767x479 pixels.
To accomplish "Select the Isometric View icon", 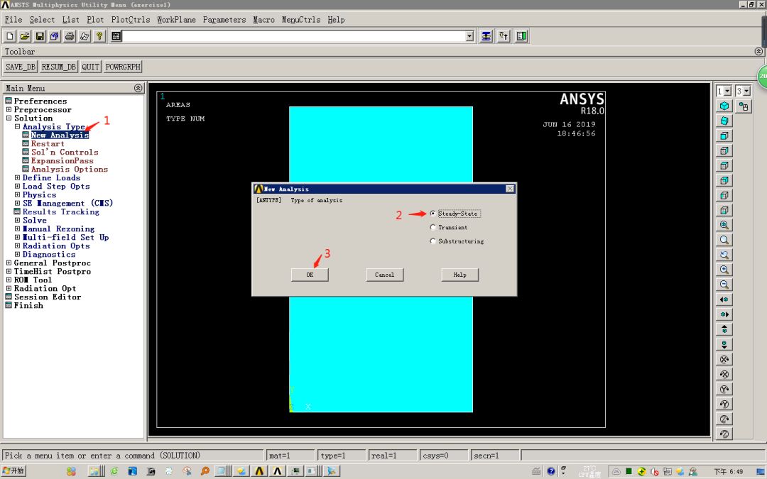I will point(724,105).
